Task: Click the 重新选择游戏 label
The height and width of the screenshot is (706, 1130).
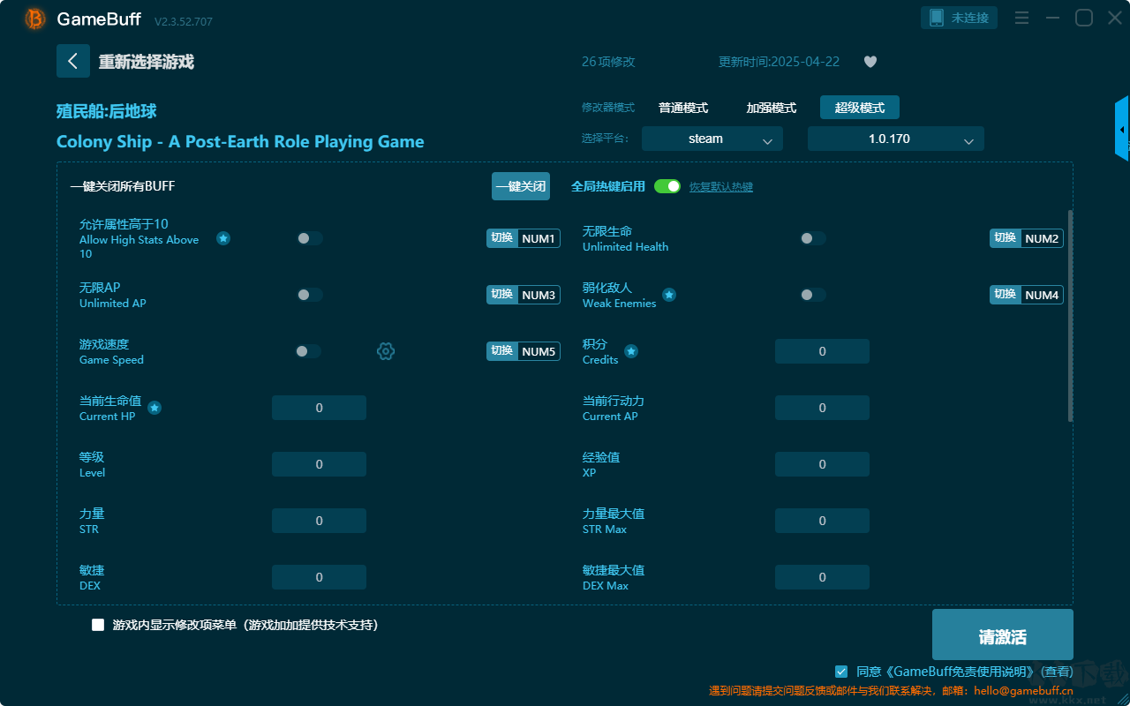Action: point(146,62)
